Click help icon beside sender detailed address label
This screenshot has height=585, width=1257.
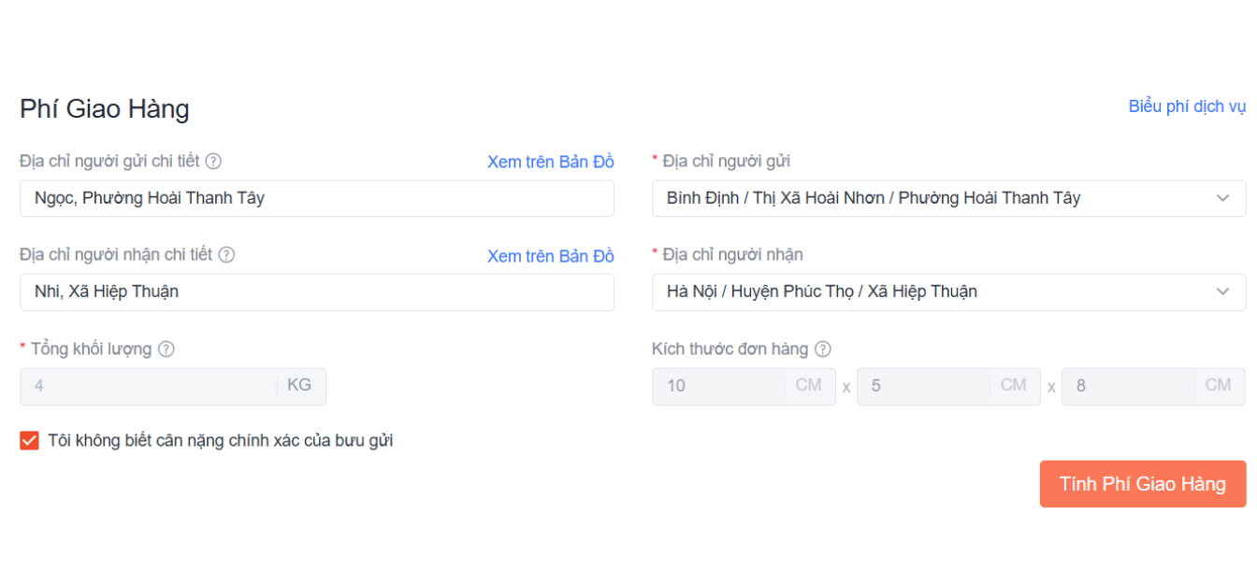click(x=213, y=161)
